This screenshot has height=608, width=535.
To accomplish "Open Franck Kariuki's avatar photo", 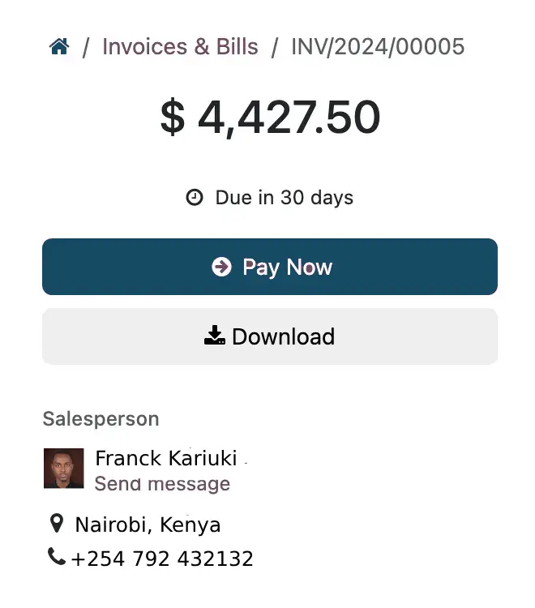I will point(63,469).
